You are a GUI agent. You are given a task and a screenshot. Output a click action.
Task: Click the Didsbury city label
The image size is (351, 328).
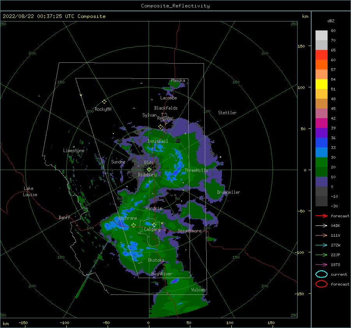[x=147, y=175]
